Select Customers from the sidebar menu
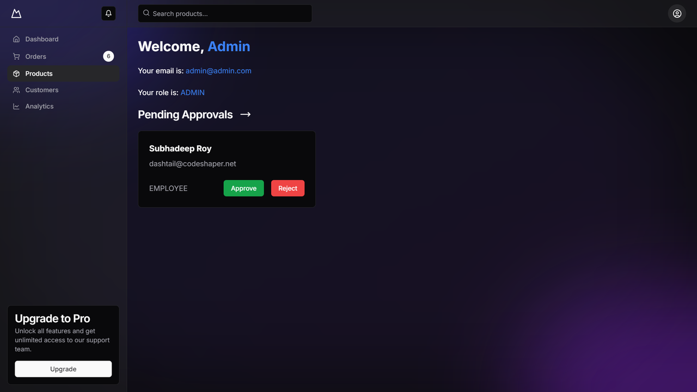Image resolution: width=697 pixels, height=392 pixels. coord(41,90)
